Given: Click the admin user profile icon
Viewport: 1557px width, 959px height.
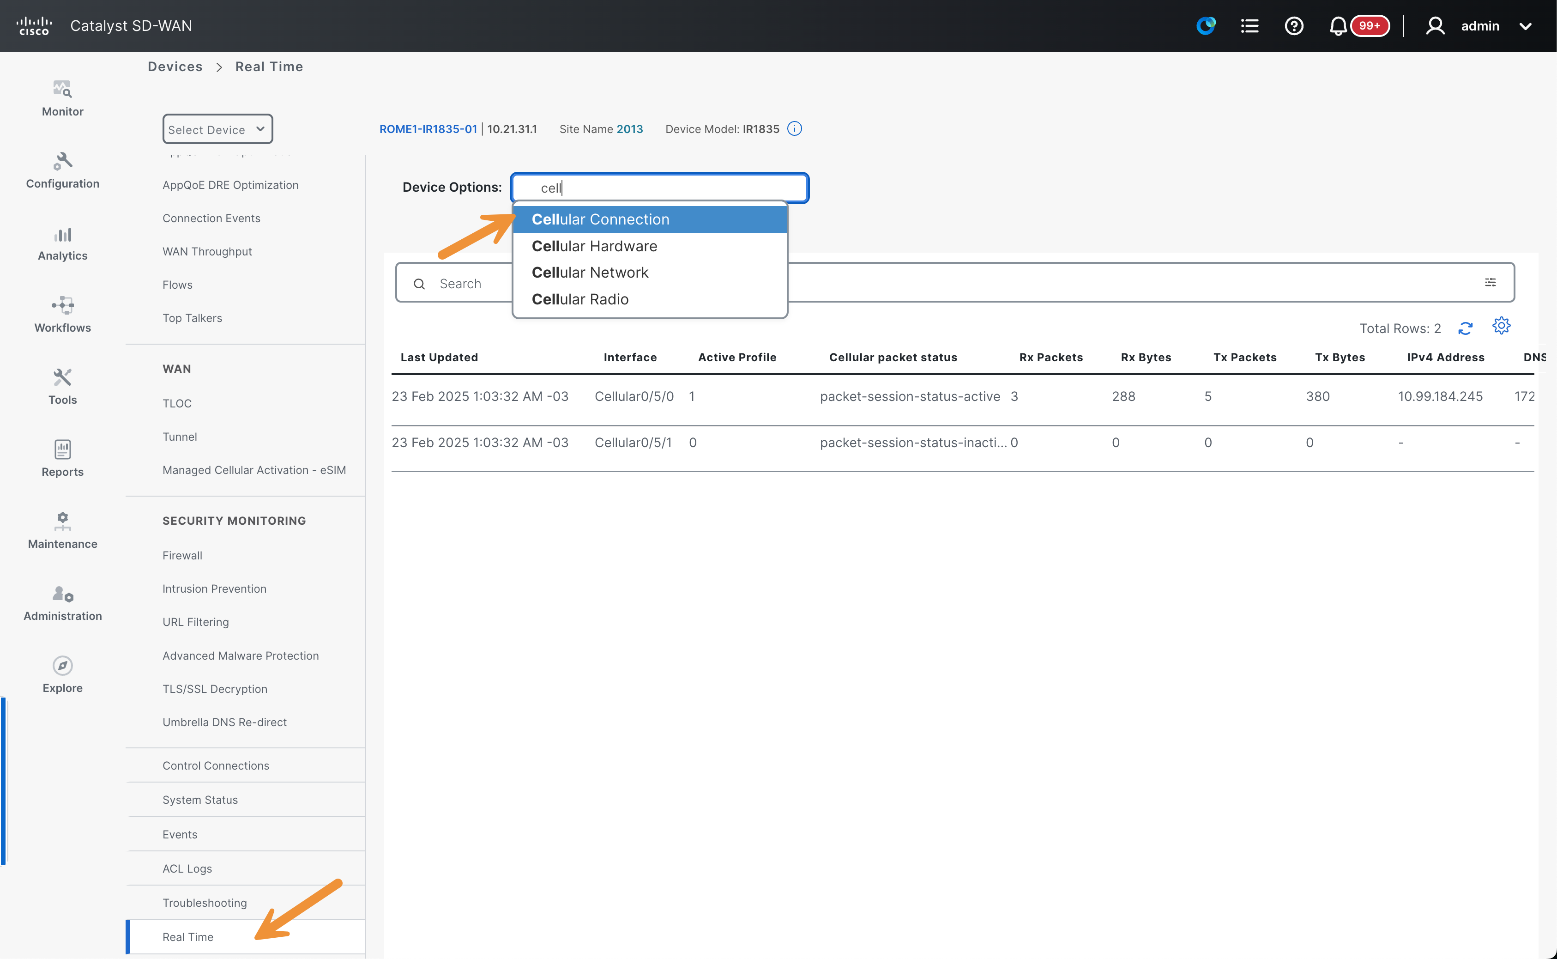Looking at the screenshot, I should (x=1435, y=26).
